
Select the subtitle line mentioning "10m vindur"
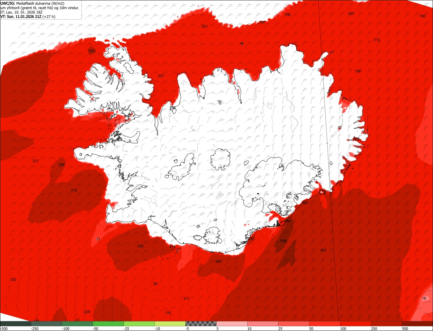(40, 7)
